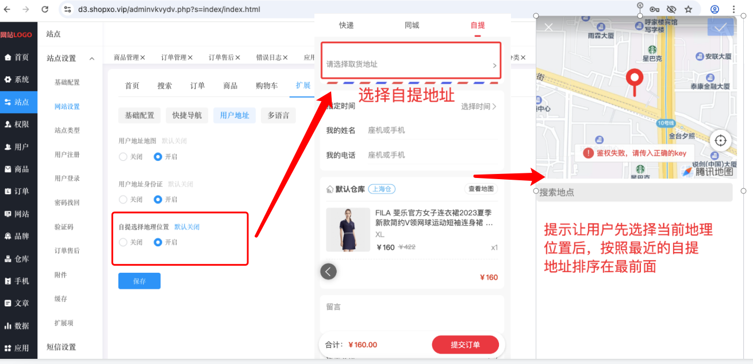This screenshot has width=753, height=364.
Task: Click the blue 保存 button
Action: coord(139,281)
